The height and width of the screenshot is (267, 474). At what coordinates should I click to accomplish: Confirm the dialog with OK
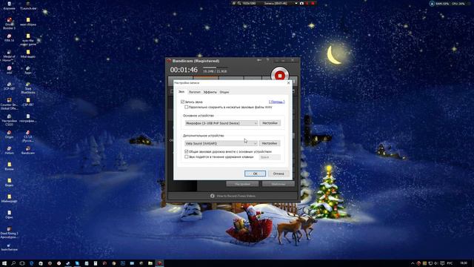(x=255, y=174)
